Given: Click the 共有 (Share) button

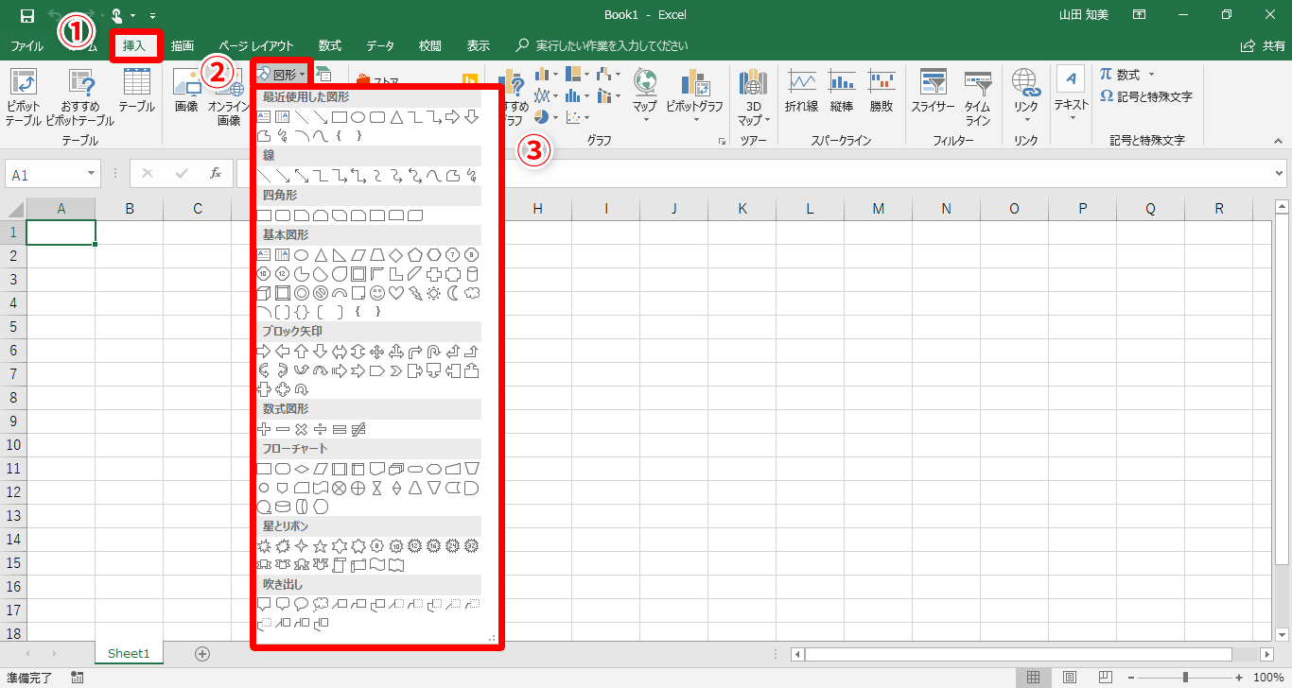Looking at the screenshot, I should click(x=1263, y=45).
